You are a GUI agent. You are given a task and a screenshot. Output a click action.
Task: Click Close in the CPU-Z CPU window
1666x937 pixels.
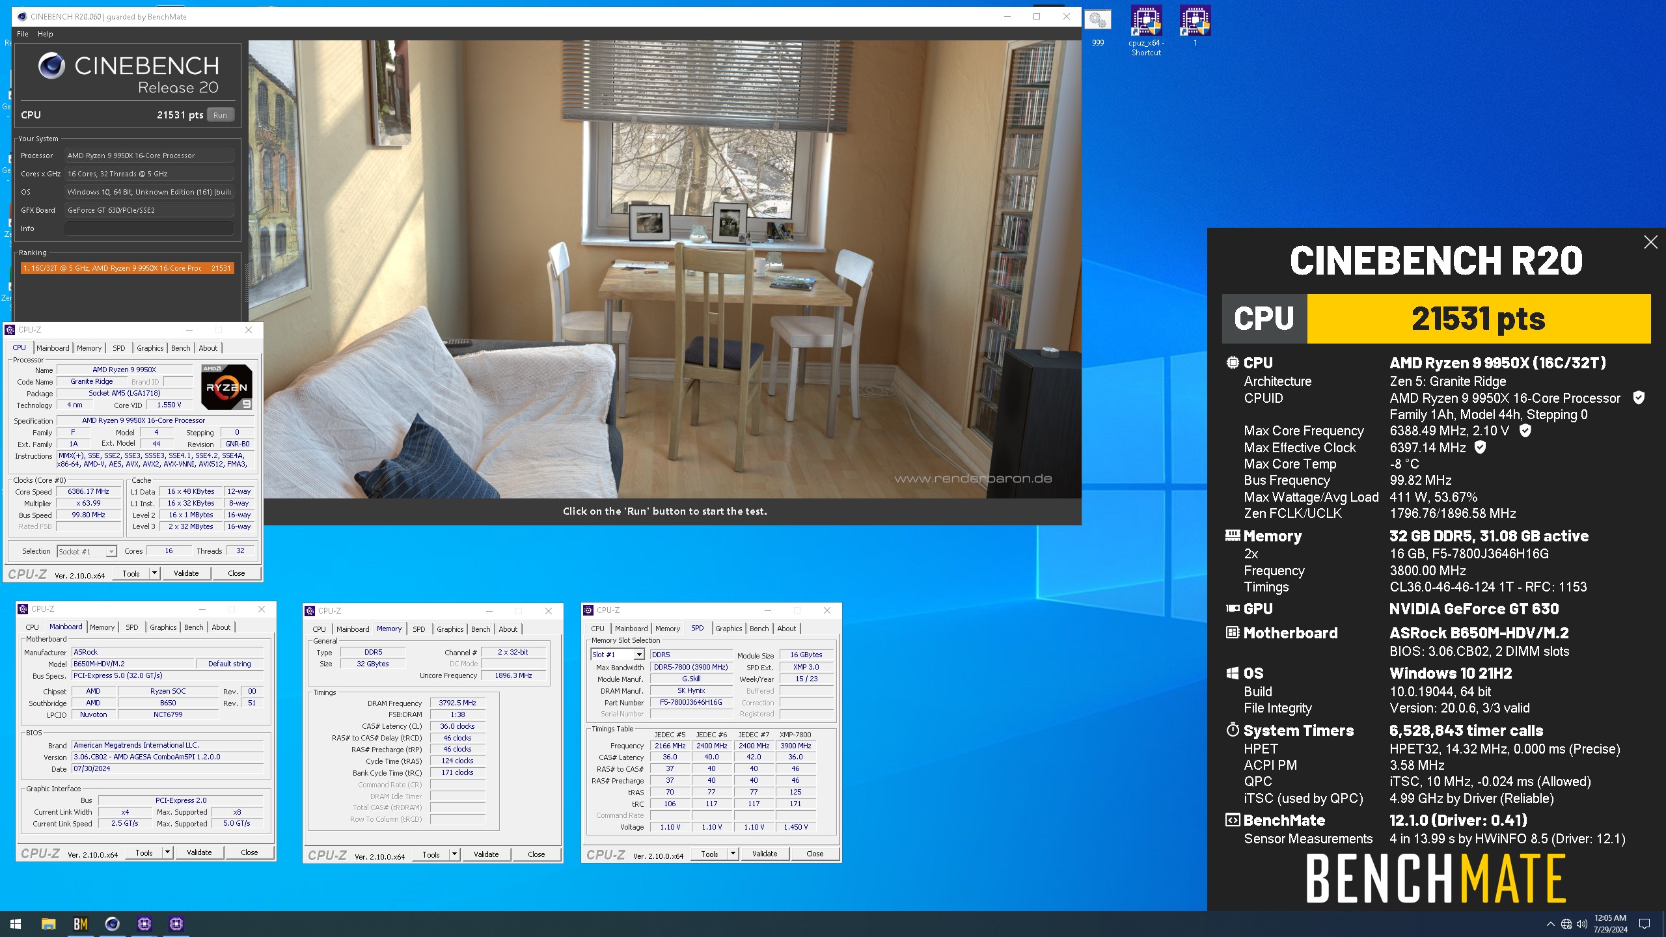[236, 573]
